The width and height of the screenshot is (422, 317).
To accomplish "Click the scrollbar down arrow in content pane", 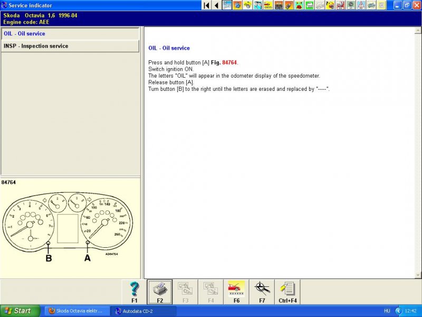I will click(418, 275).
